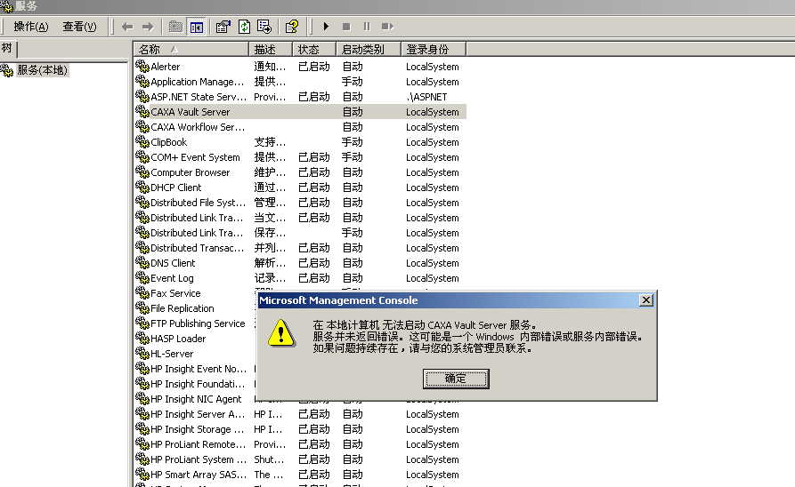The height and width of the screenshot is (487, 795).
Task: Click the Pause service icon
Action: [x=367, y=27]
